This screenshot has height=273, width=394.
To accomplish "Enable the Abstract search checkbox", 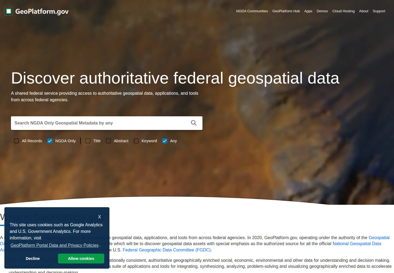I will (108, 141).
